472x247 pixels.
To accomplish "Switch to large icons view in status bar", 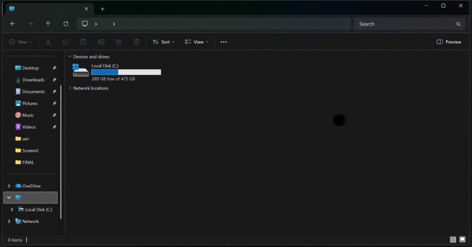I will 462,240.
